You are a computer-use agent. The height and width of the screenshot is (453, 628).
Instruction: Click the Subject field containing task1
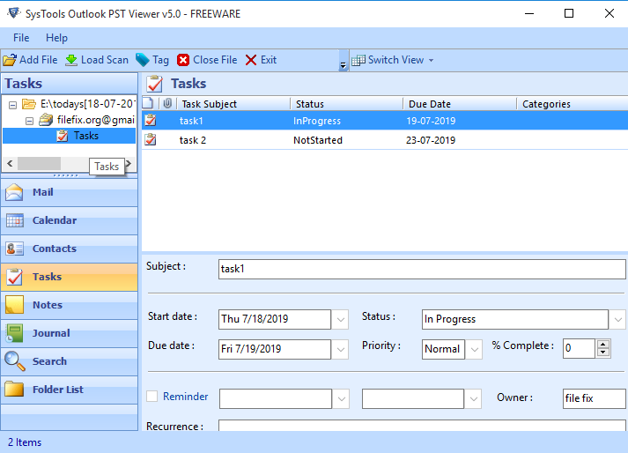point(422,269)
